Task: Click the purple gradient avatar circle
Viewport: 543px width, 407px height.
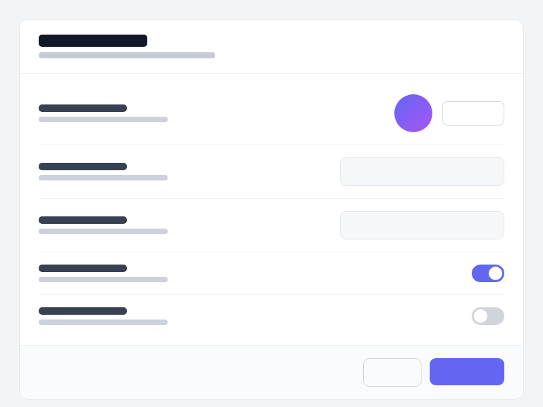Action: 413,113
